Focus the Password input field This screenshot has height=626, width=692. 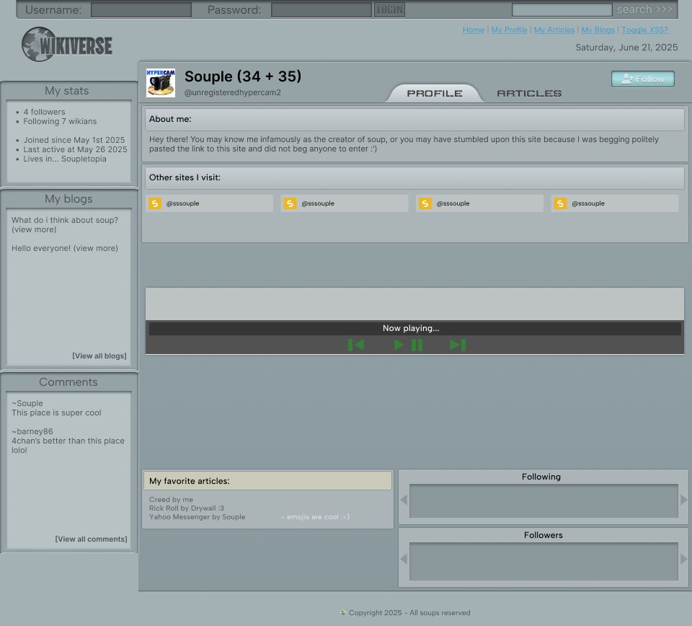click(321, 9)
